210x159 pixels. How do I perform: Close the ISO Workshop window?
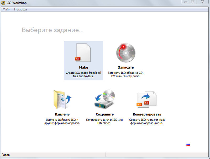tap(202, 2)
